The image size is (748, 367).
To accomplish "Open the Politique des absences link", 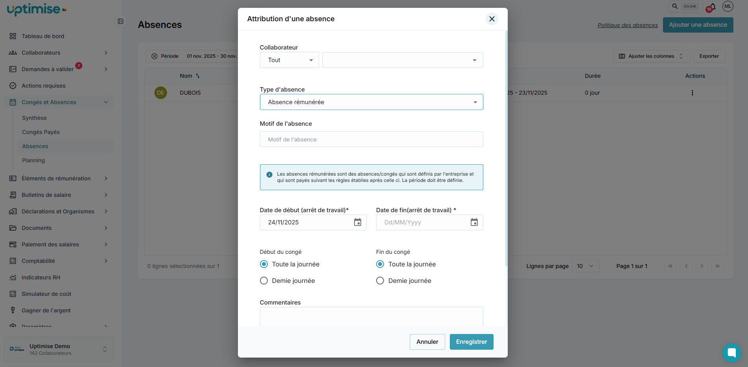I will (627, 25).
